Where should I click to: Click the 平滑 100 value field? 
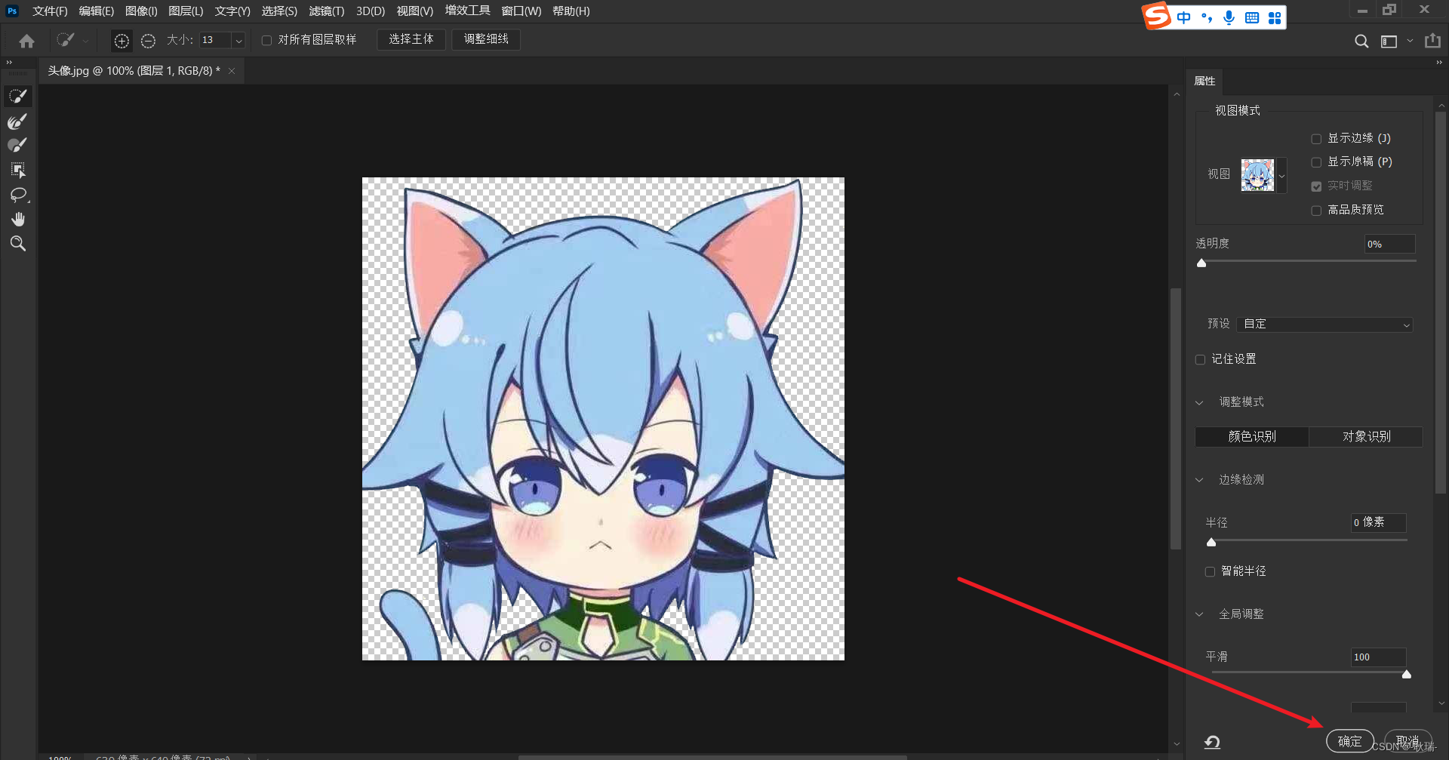click(1378, 657)
